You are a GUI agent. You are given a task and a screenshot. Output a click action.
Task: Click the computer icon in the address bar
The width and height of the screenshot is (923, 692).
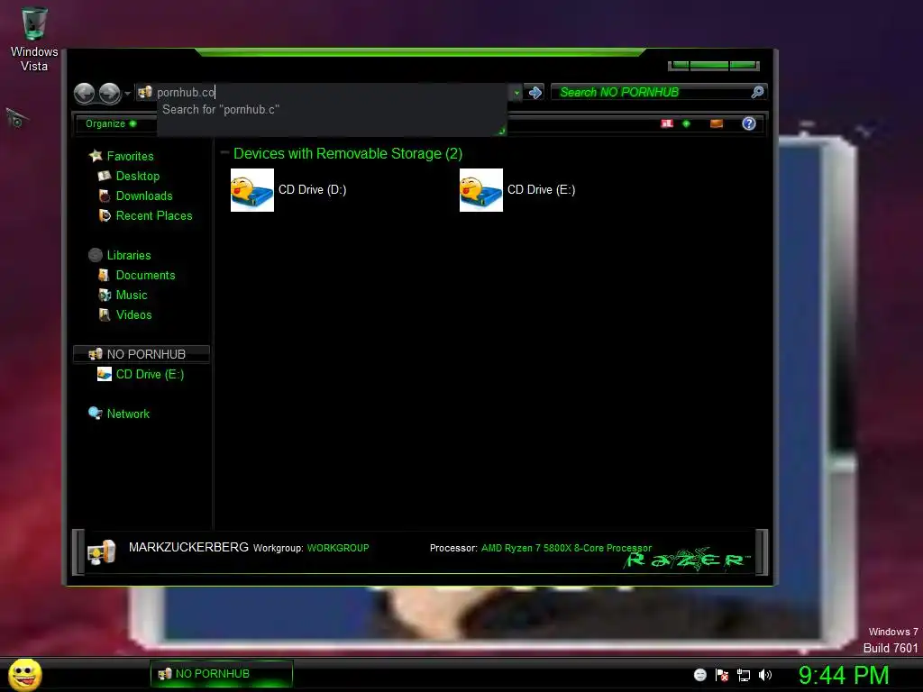point(145,92)
